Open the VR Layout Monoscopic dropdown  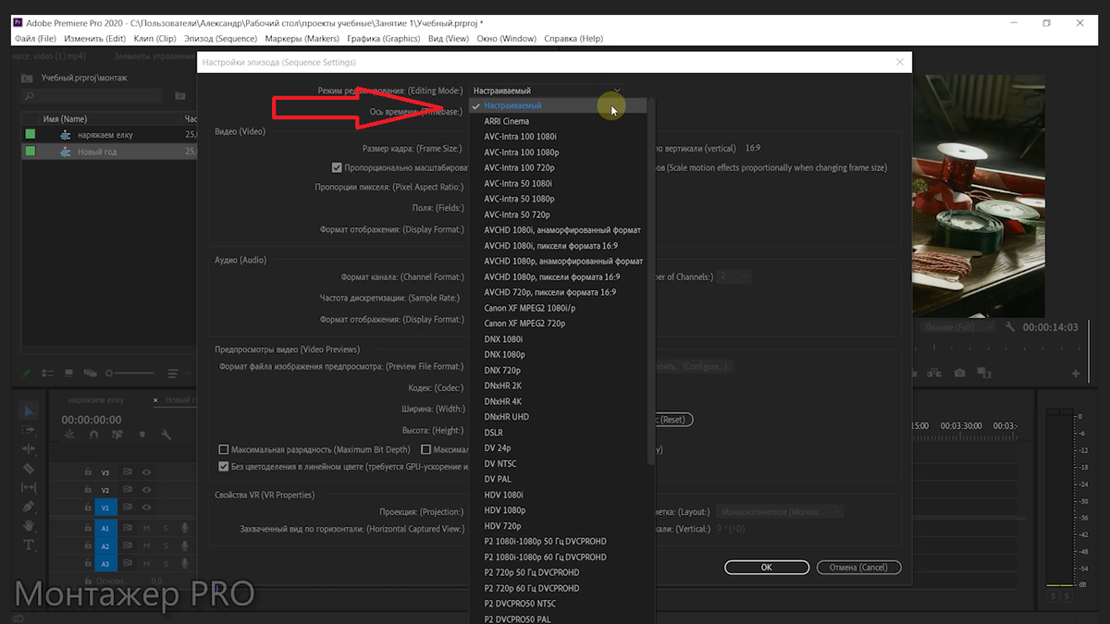click(x=780, y=511)
